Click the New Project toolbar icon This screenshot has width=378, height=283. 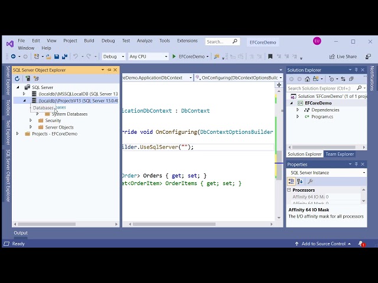(37, 57)
